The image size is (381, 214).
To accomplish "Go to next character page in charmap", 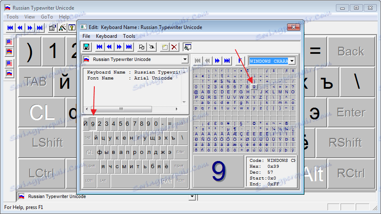I will (x=217, y=61).
